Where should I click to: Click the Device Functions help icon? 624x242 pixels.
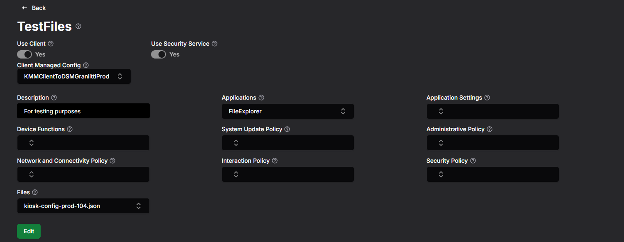(70, 129)
